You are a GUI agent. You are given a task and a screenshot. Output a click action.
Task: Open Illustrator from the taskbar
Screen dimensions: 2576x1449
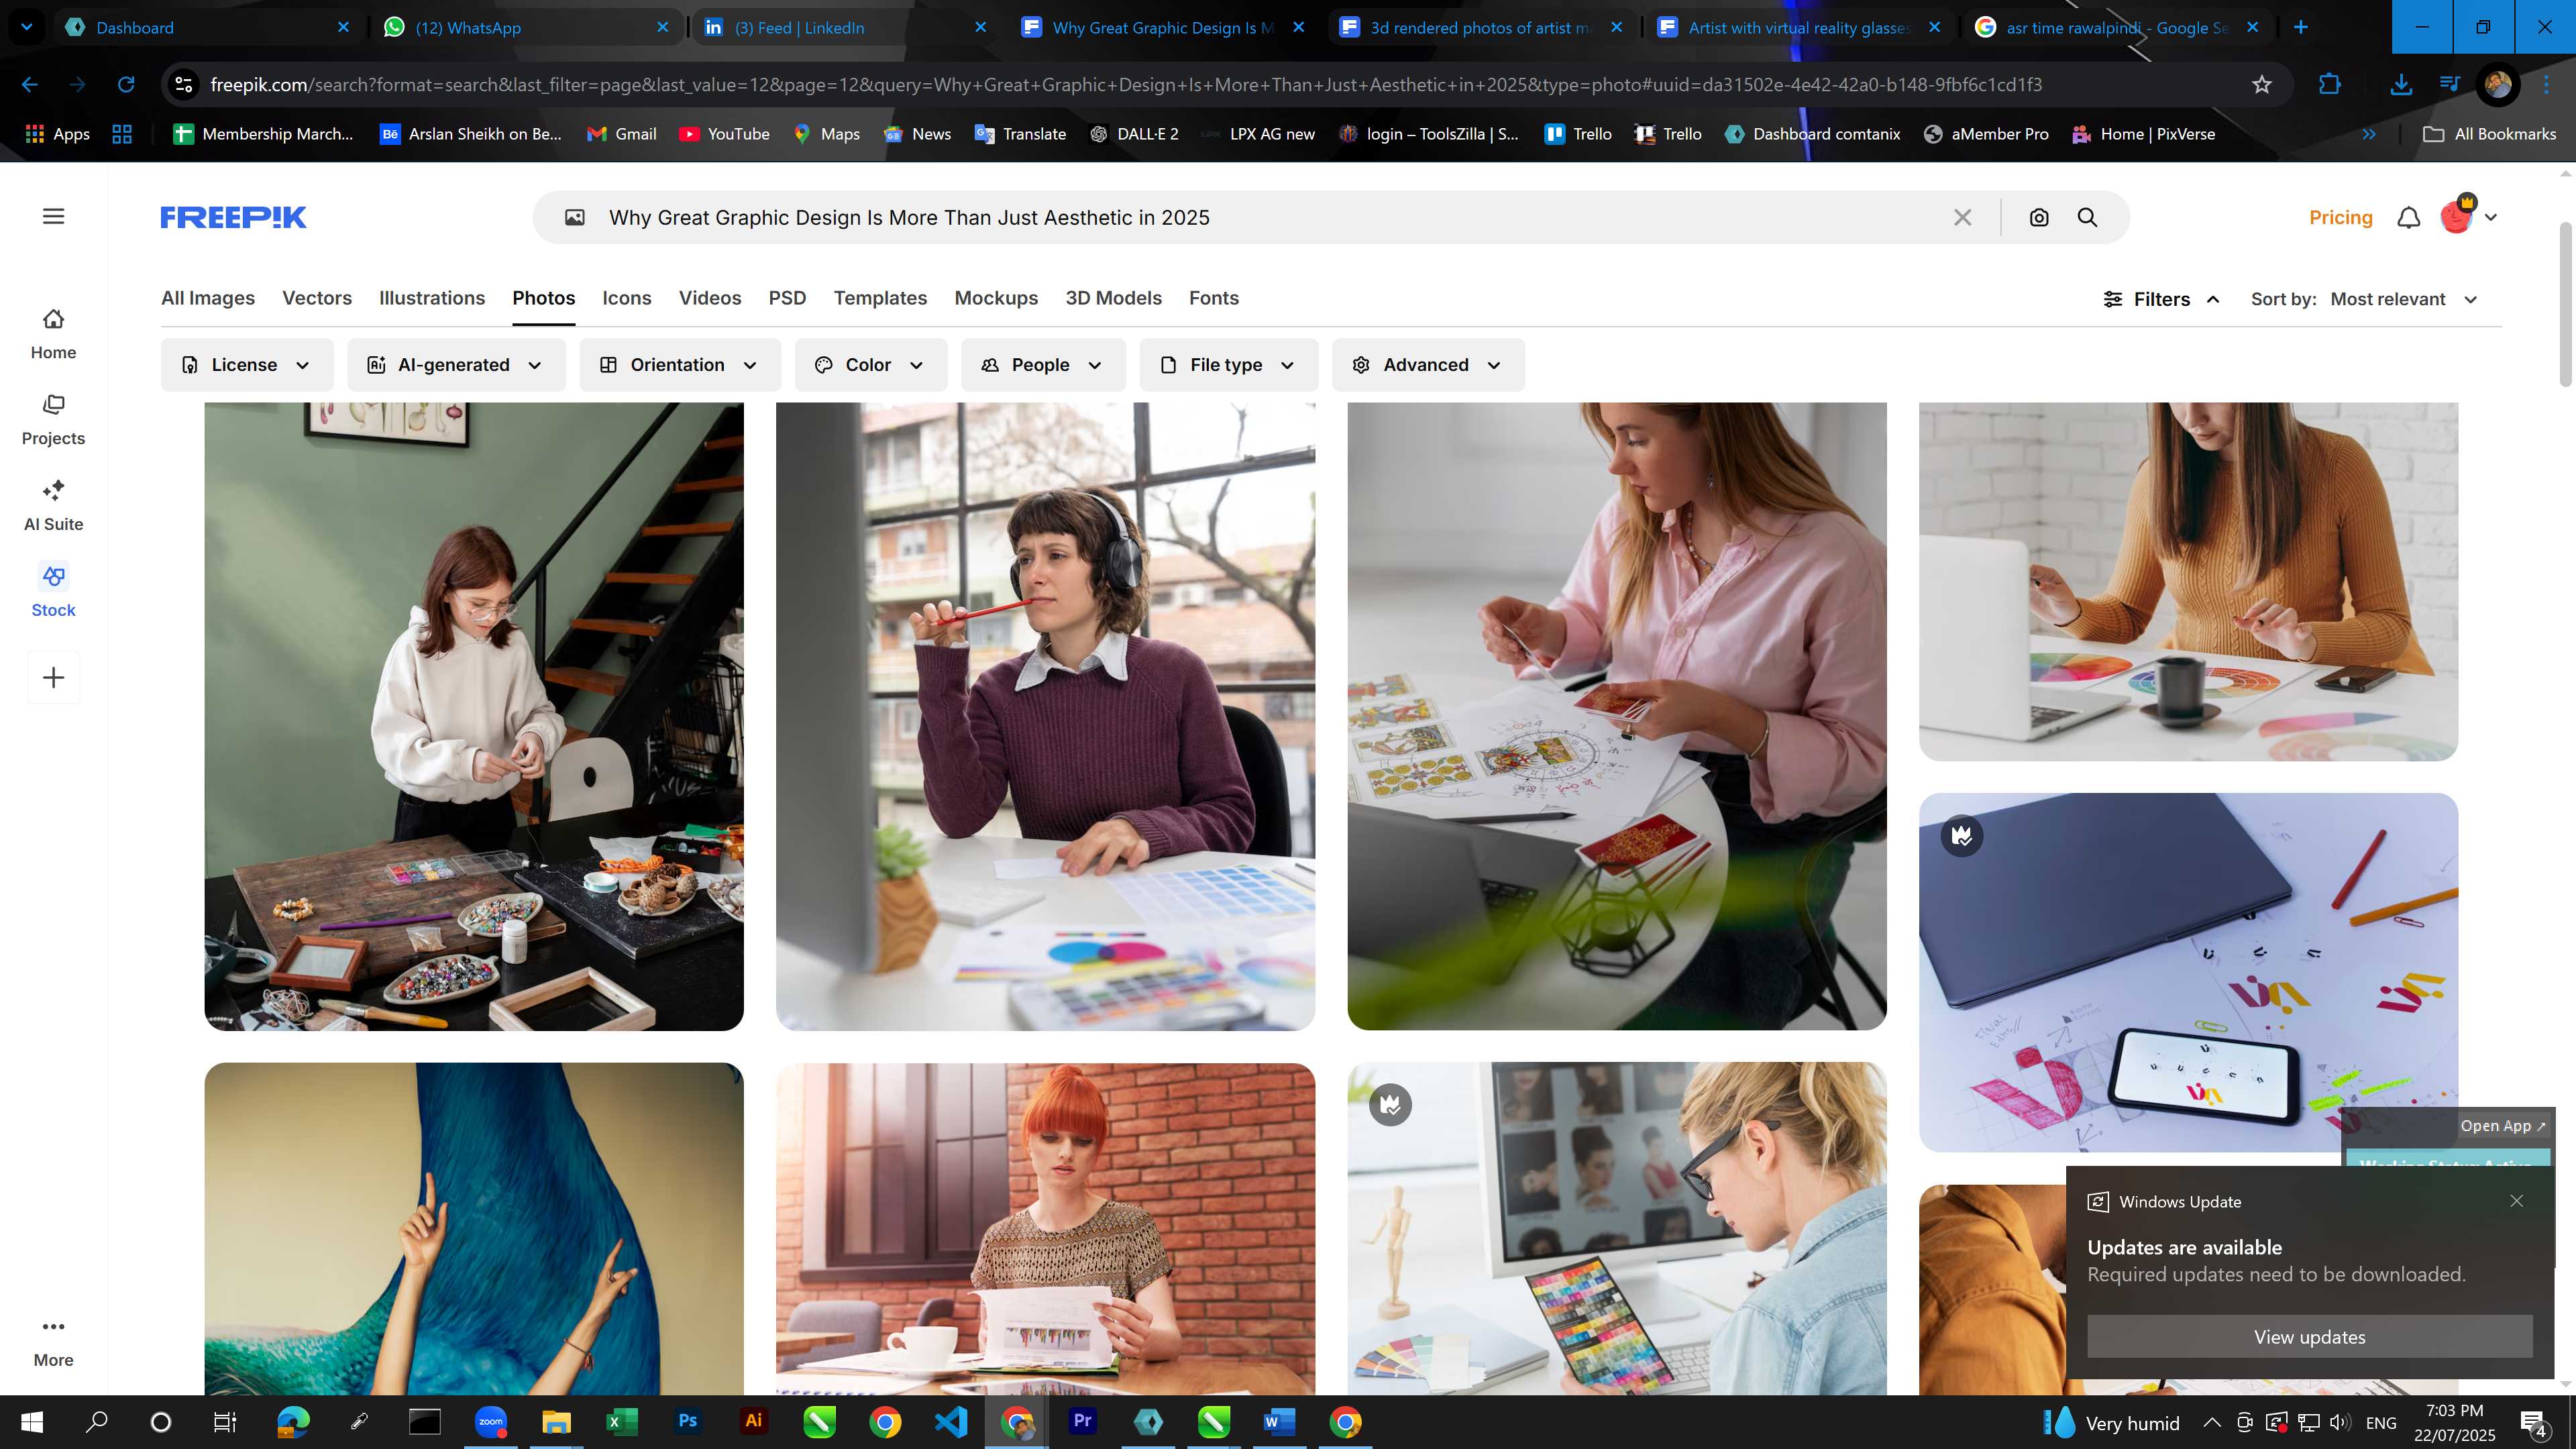pos(753,1421)
